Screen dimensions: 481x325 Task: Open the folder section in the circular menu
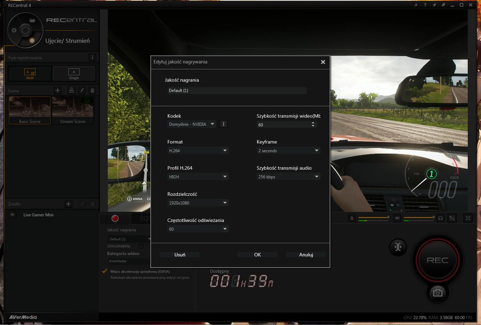[x=32, y=20]
